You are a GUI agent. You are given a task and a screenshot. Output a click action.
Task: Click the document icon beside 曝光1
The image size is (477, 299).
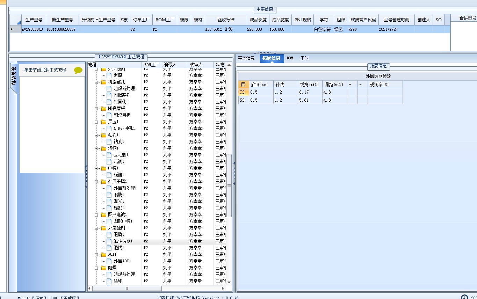coord(109,201)
